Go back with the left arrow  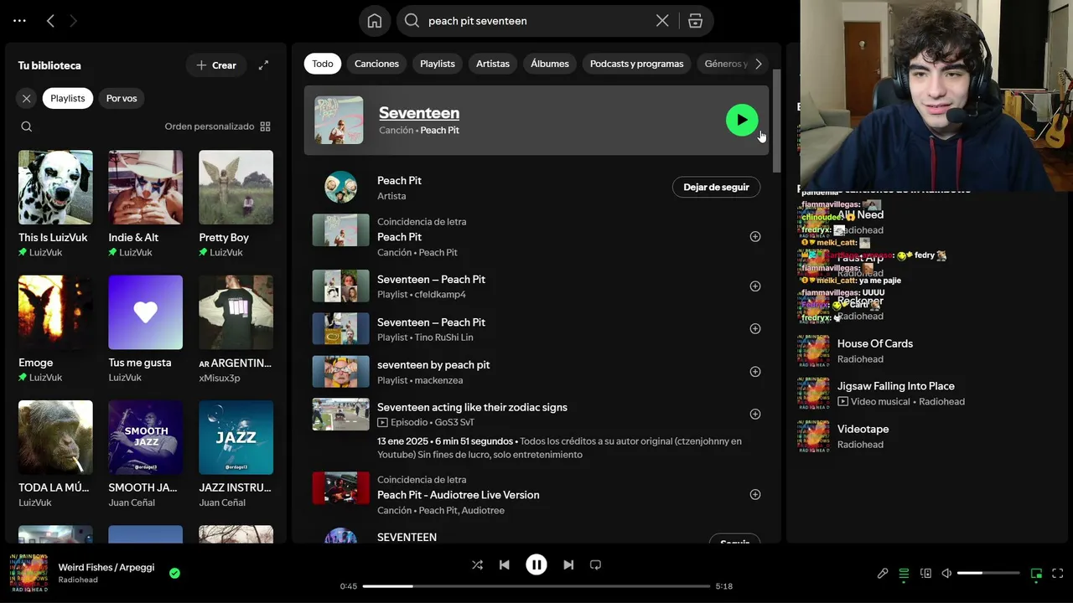pos(50,21)
